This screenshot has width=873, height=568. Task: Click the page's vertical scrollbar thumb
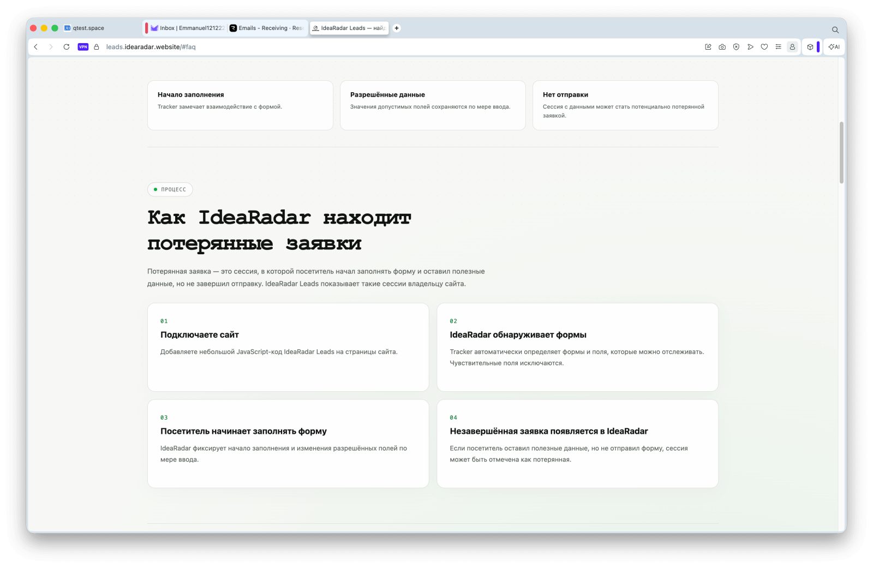point(841,152)
